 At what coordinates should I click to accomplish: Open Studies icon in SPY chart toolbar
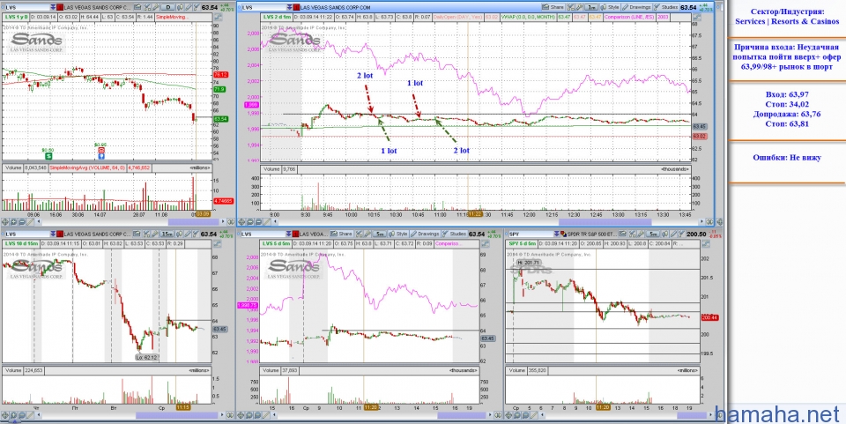[682, 234]
